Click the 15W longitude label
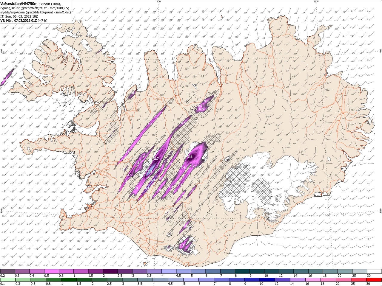Screen dimensions: 382x286 tap(316, 1)
